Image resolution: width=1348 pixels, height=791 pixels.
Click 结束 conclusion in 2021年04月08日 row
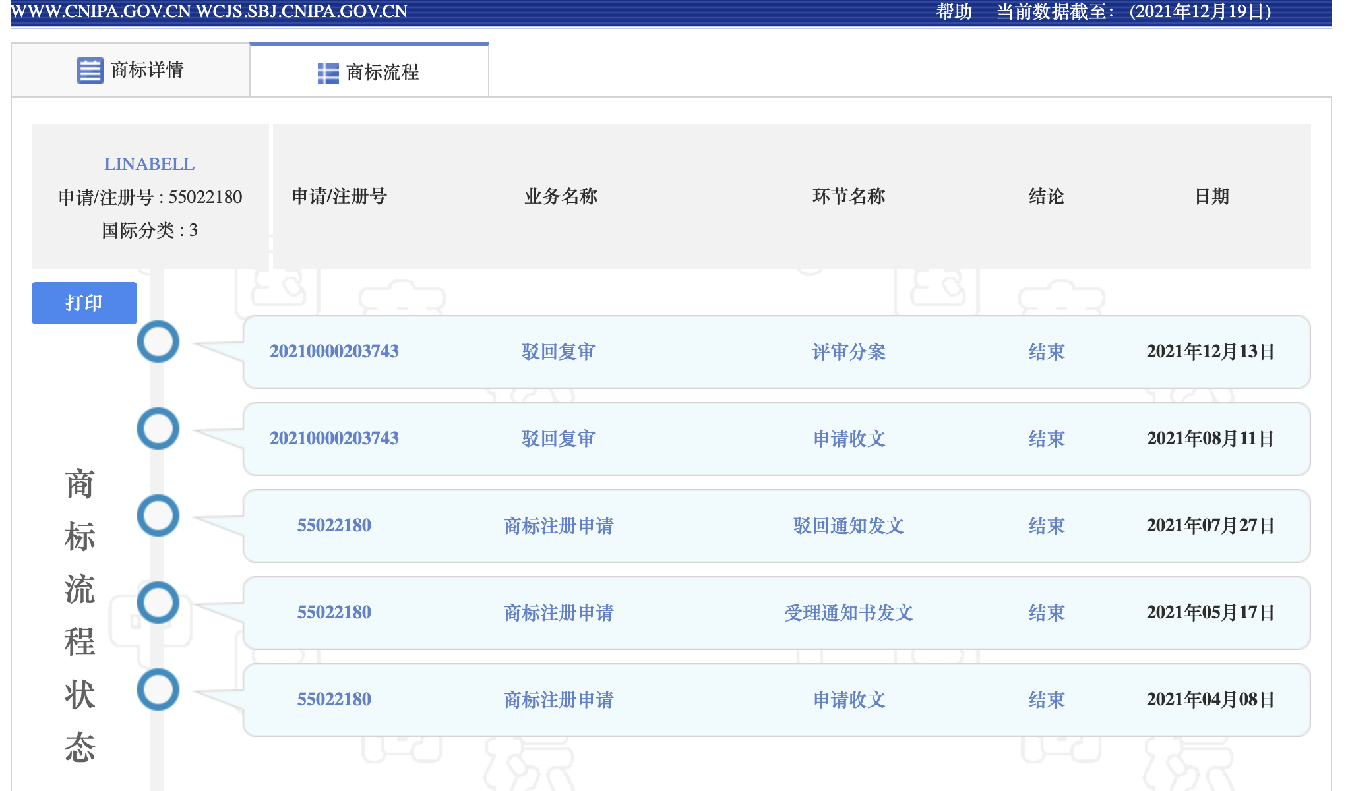(x=1046, y=699)
